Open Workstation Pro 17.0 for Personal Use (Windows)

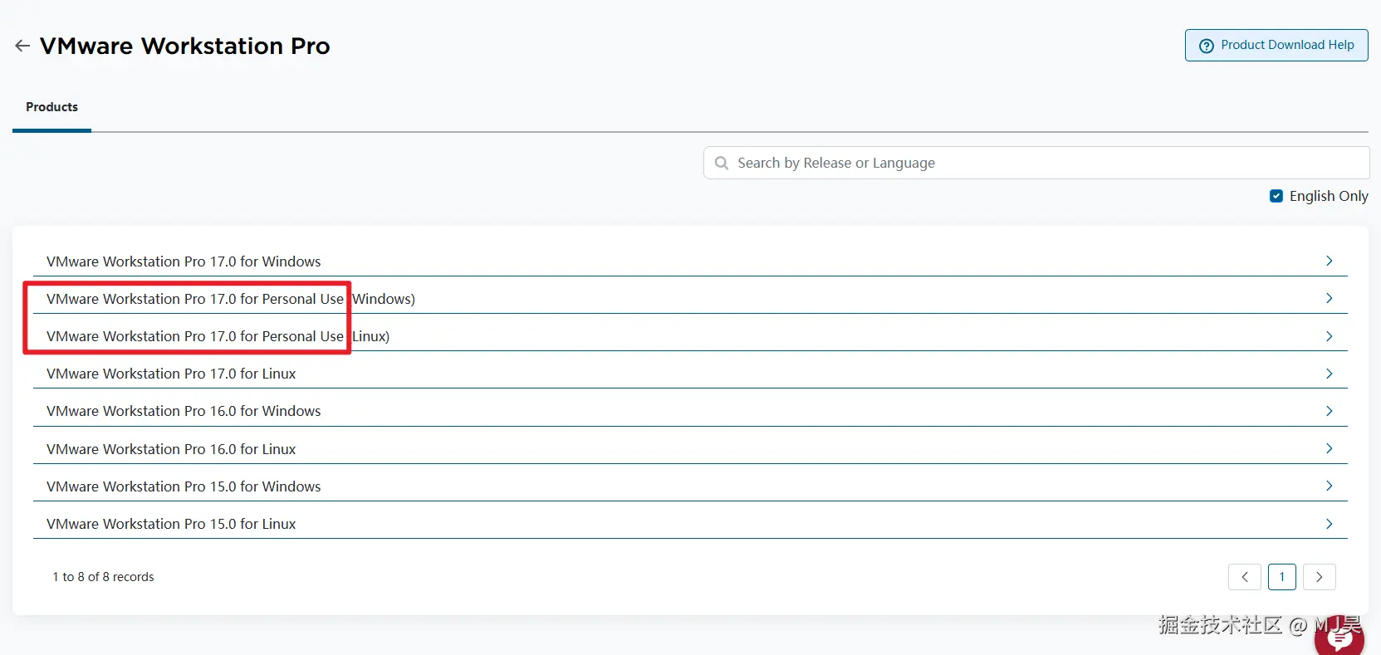point(231,299)
